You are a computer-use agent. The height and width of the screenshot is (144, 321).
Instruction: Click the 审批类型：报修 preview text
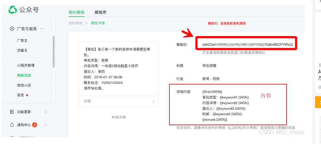tap(96, 60)
